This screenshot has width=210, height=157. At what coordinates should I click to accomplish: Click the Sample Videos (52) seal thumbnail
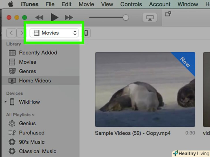145,89
